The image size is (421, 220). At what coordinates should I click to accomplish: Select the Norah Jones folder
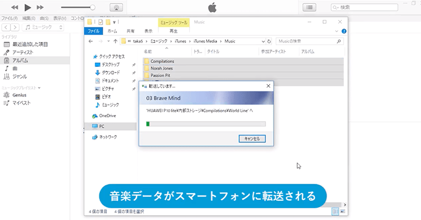243,68
